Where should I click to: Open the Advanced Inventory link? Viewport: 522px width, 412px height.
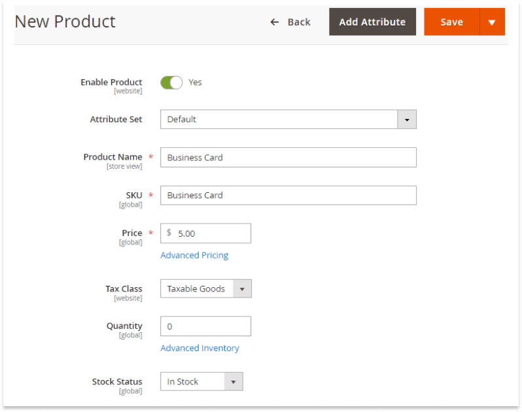[x=200, y=348]
